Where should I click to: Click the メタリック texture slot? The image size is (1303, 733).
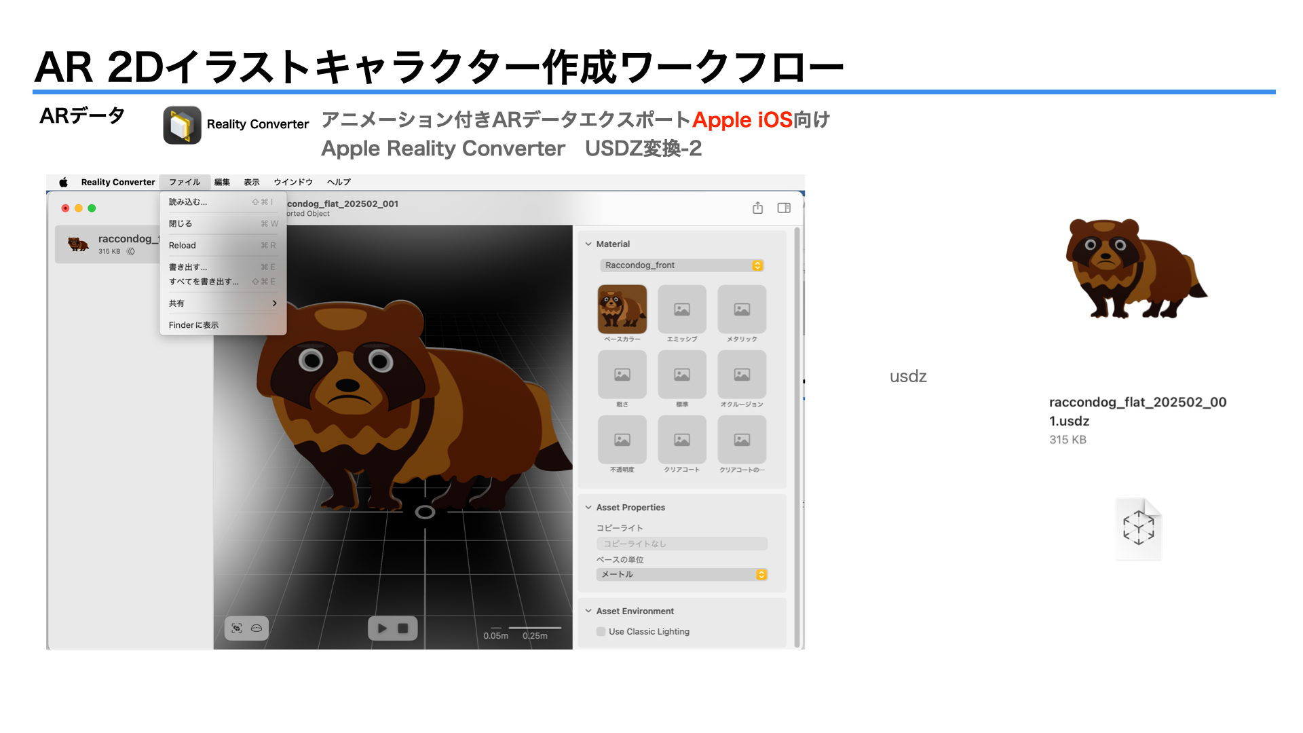742,309
